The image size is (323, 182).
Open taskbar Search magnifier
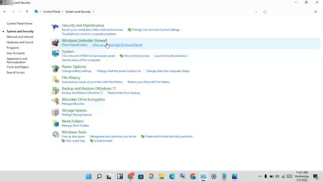point(99,176)
